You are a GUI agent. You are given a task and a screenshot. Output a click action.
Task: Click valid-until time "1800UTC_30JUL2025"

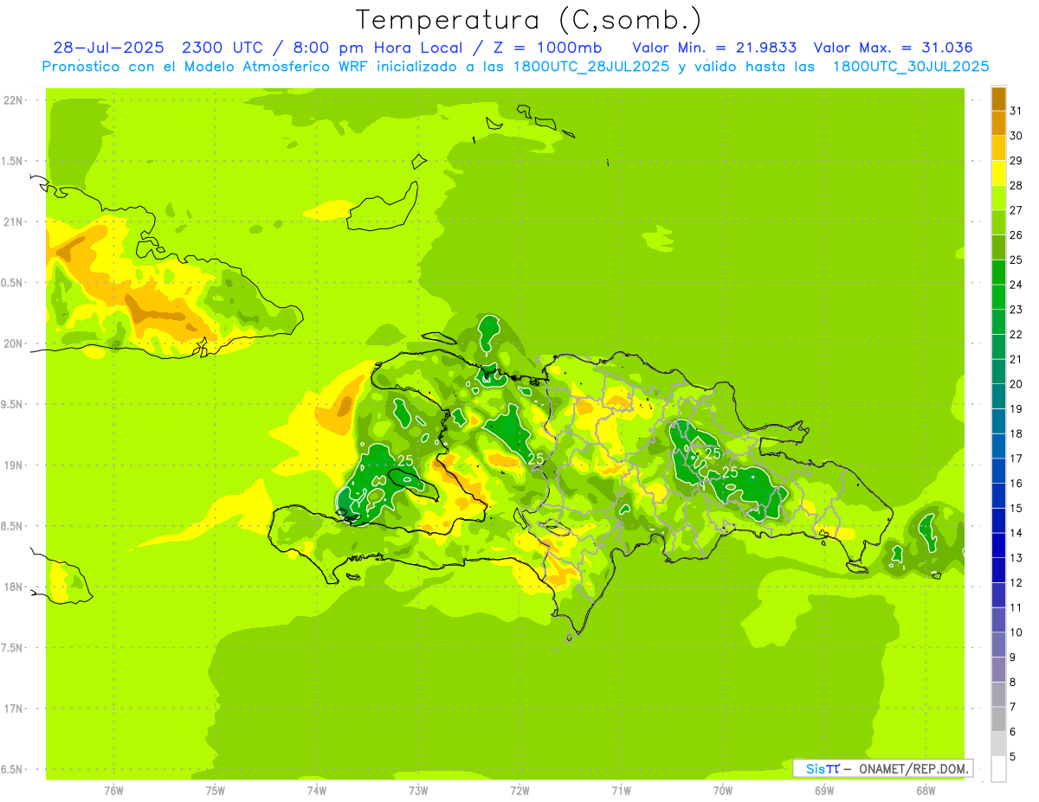(x=911, y=67)
